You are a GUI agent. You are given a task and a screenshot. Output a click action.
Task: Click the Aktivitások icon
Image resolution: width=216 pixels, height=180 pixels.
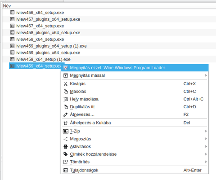click(66, 146)
